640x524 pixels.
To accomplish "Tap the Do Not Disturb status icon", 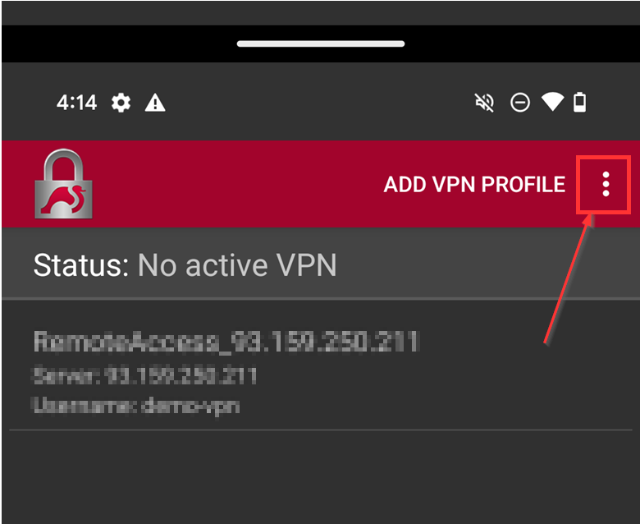I will (519, 103).
